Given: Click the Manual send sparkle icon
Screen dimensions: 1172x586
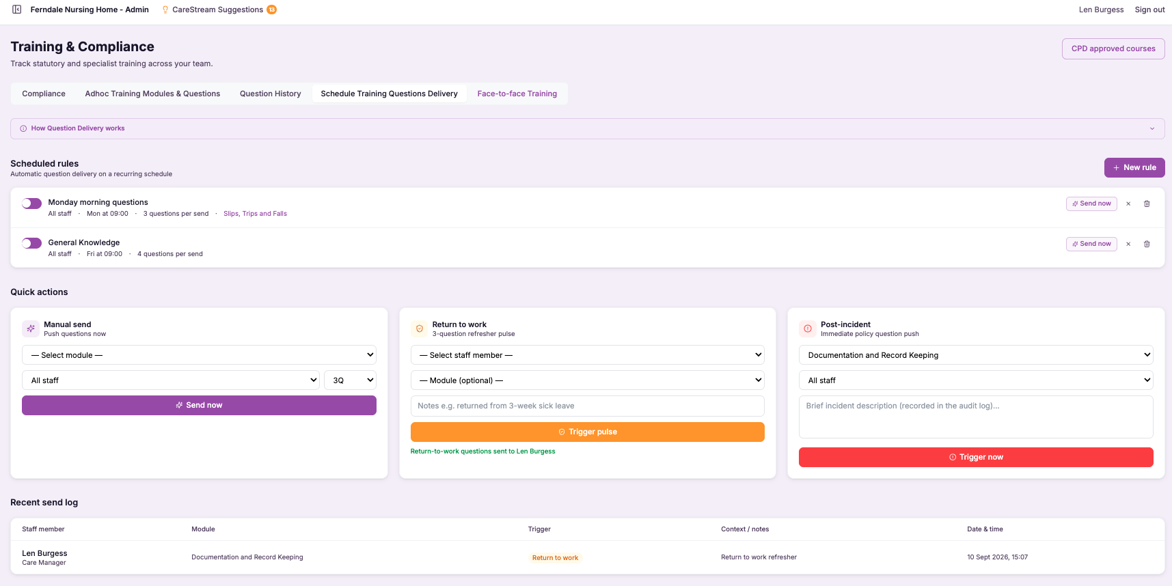Looking at the screenshot, I should 31,329.
